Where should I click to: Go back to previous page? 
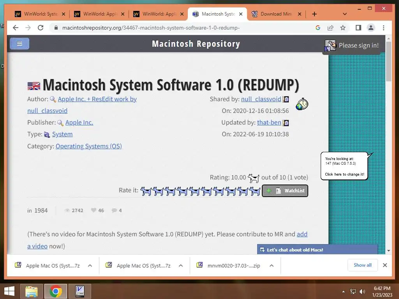pyautogui.click(x=16, y=28)
